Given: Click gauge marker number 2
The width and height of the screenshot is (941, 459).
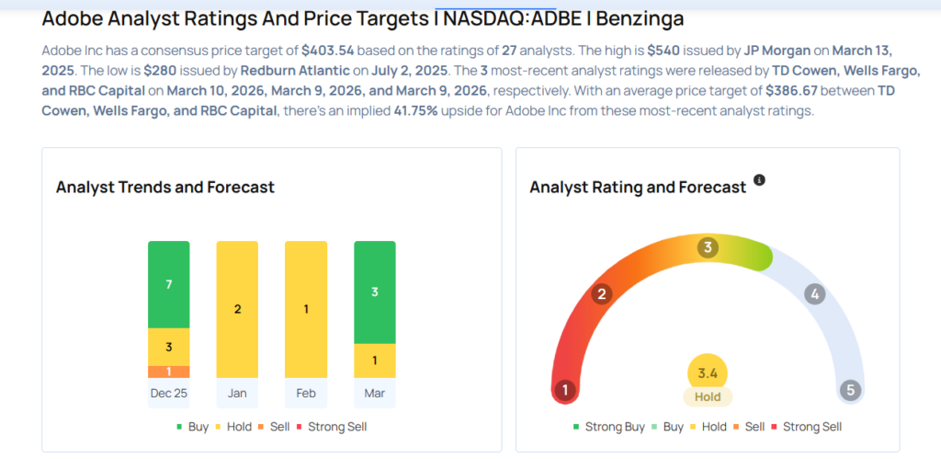Looking at the screenshot, I should pyautogui.click(x=602, y=294).
